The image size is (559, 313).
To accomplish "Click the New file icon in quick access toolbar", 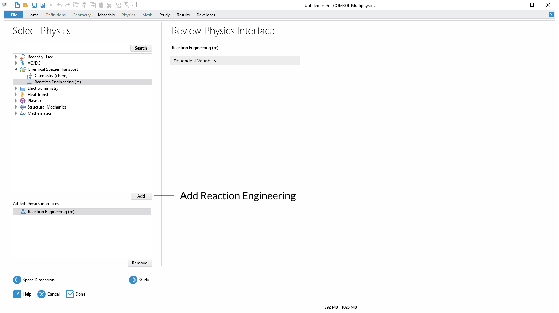I will (x=17, y=5).
